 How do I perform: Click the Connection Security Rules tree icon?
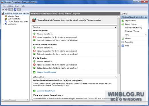tap(6, 22)
